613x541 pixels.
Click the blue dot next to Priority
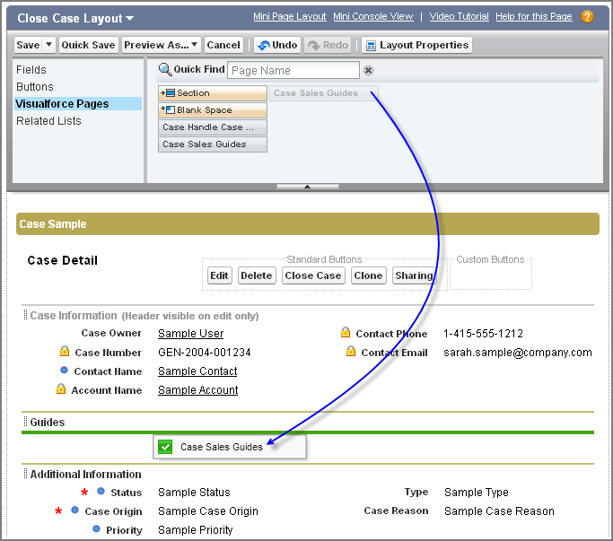tap(96, 528)
